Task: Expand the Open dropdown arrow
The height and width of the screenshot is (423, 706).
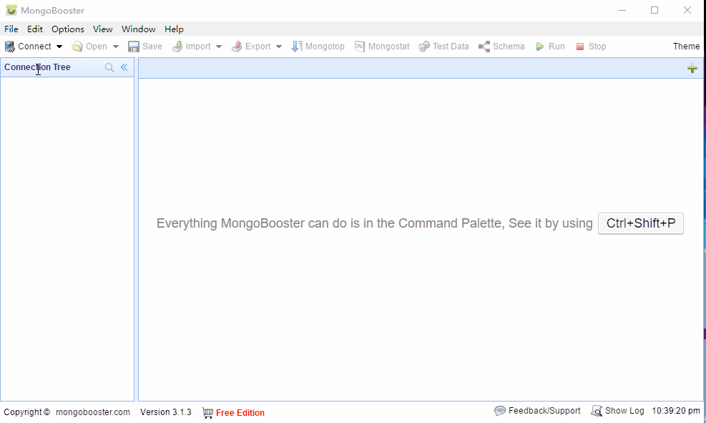Action: click(116, 47)
